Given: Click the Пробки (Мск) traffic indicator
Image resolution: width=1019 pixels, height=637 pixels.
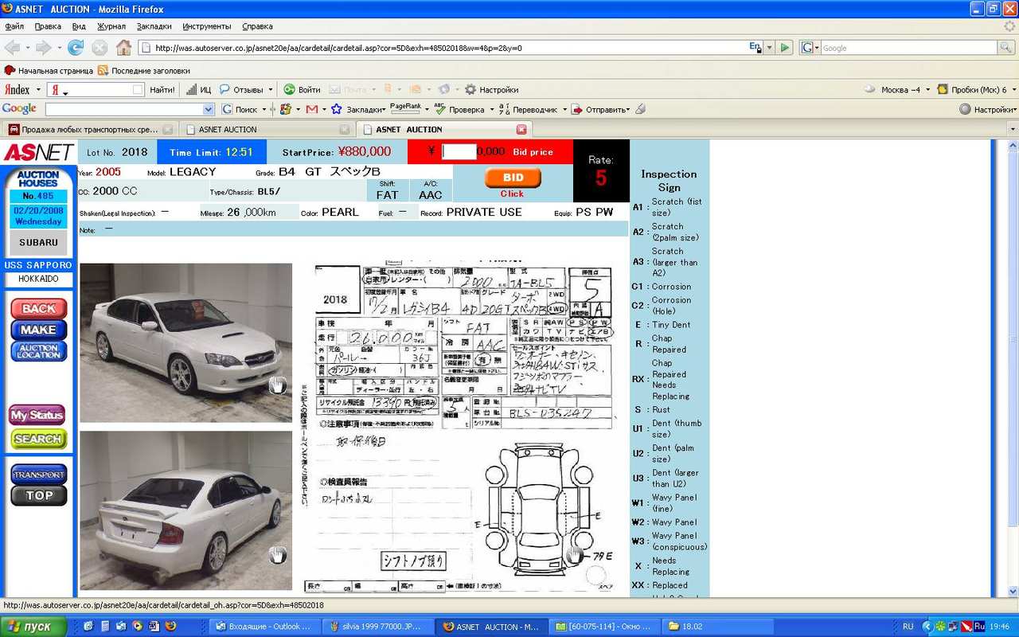Looking at the screenshot, I should tap(971, 90).
